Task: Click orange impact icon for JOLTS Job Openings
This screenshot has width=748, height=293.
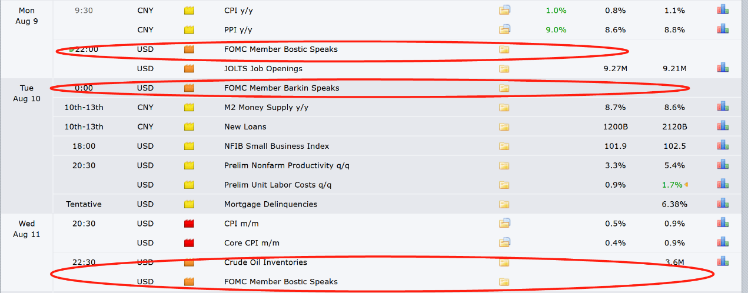Action: 189,69
